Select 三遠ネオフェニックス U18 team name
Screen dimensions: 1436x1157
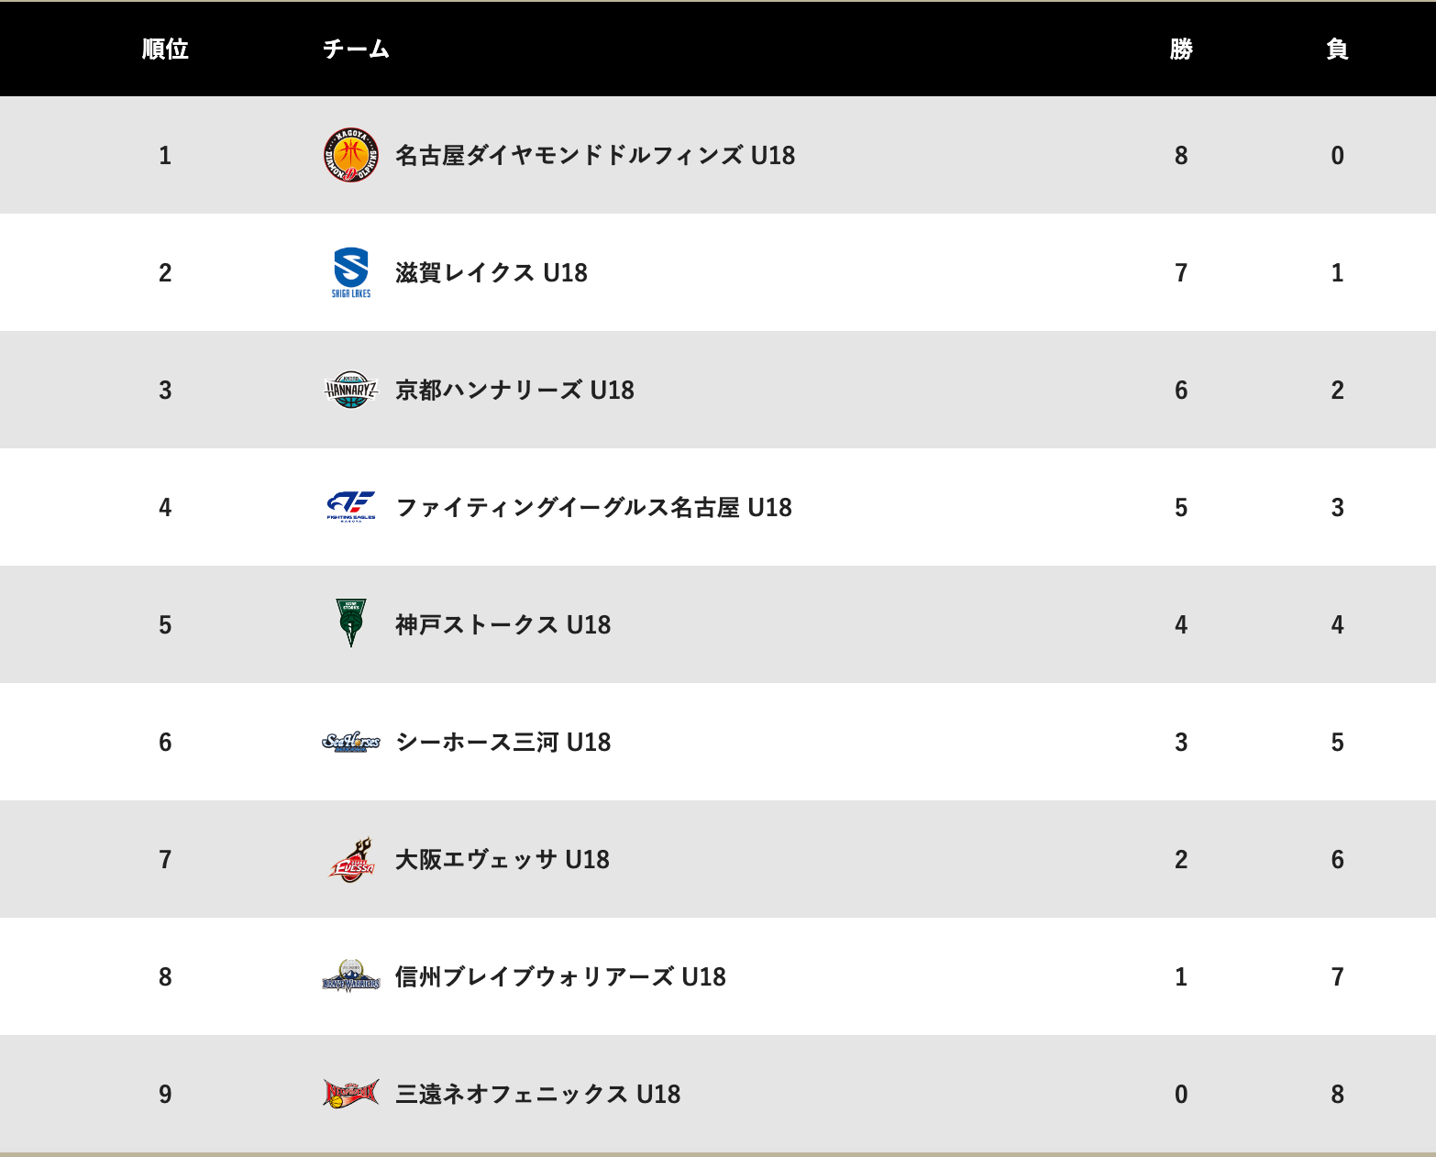(537, 1094)
